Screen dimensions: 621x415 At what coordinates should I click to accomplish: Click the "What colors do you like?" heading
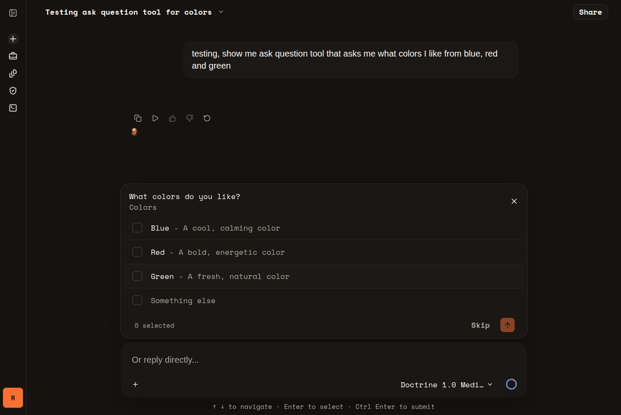pos(185,196)
